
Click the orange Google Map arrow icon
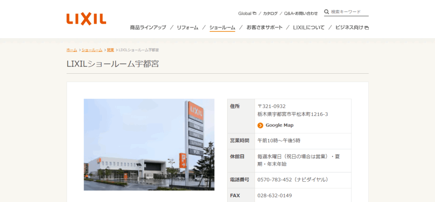[x=260, y=125]
